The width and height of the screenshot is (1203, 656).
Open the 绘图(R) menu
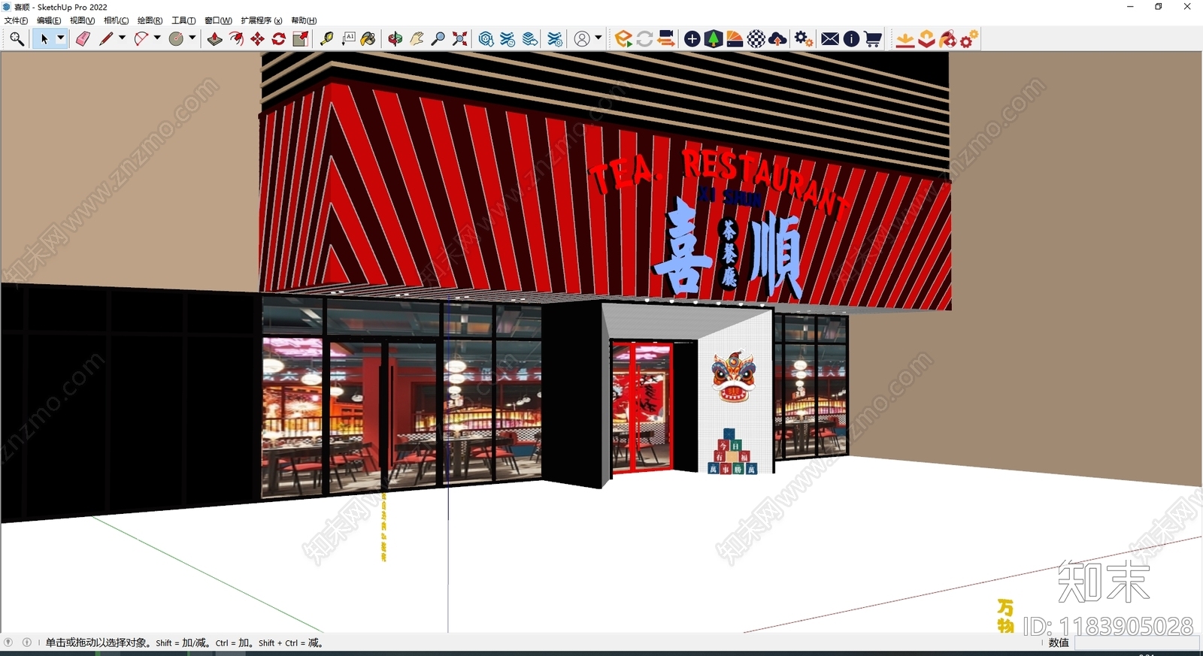[150, 20]
